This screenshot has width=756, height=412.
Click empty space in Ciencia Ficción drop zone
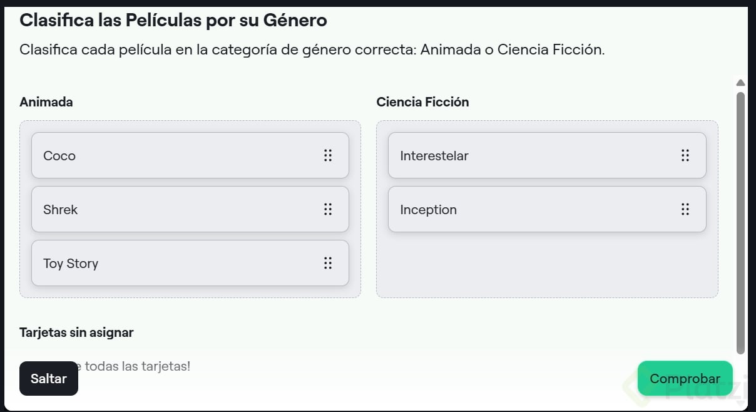547,266
